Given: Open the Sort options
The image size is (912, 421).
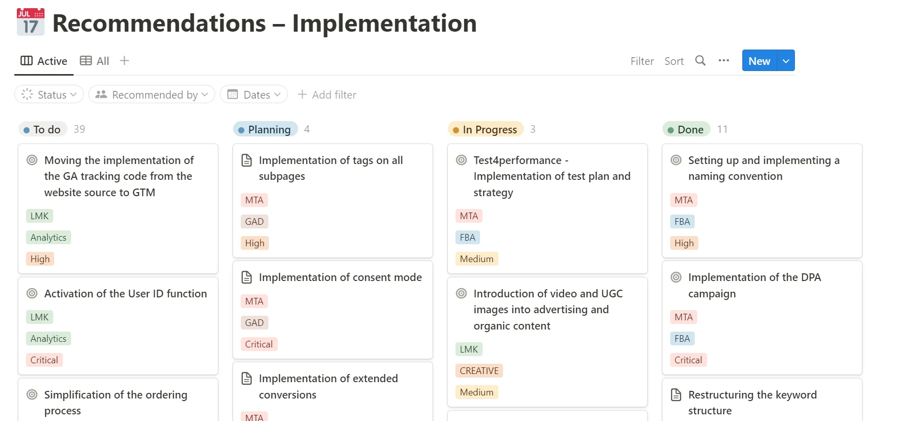Looking at the screenshot, I should click(674, 61).
